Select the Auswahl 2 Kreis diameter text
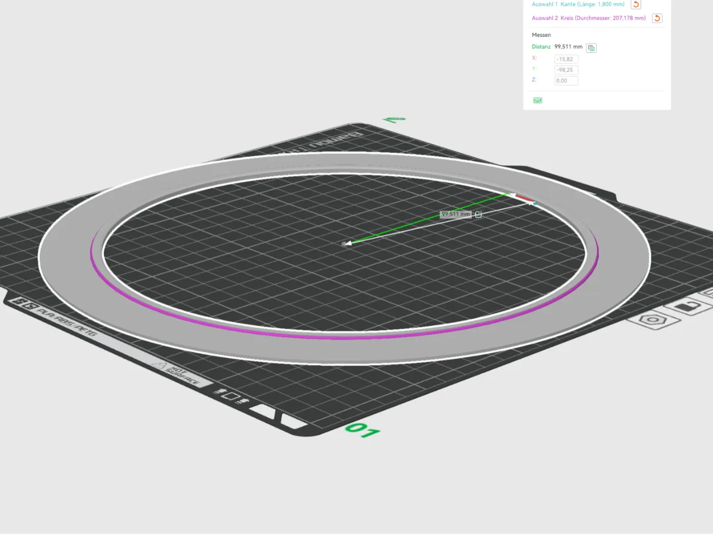The height and width of the screenshot is (535, 713). tap(588, 18)
